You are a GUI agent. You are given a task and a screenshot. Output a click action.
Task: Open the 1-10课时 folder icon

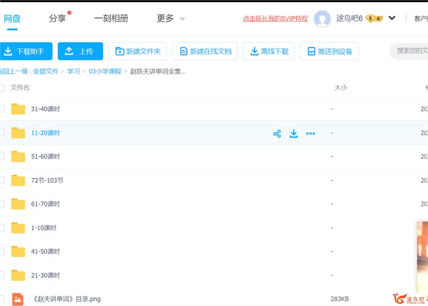click(18, 228)
